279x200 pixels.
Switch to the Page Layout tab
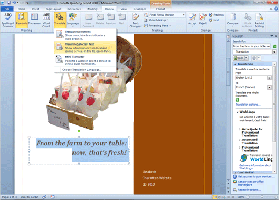[53, 9]
